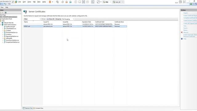Click the VMware pin icon
This screenshot has height=111, width=197.
(13, 2)
